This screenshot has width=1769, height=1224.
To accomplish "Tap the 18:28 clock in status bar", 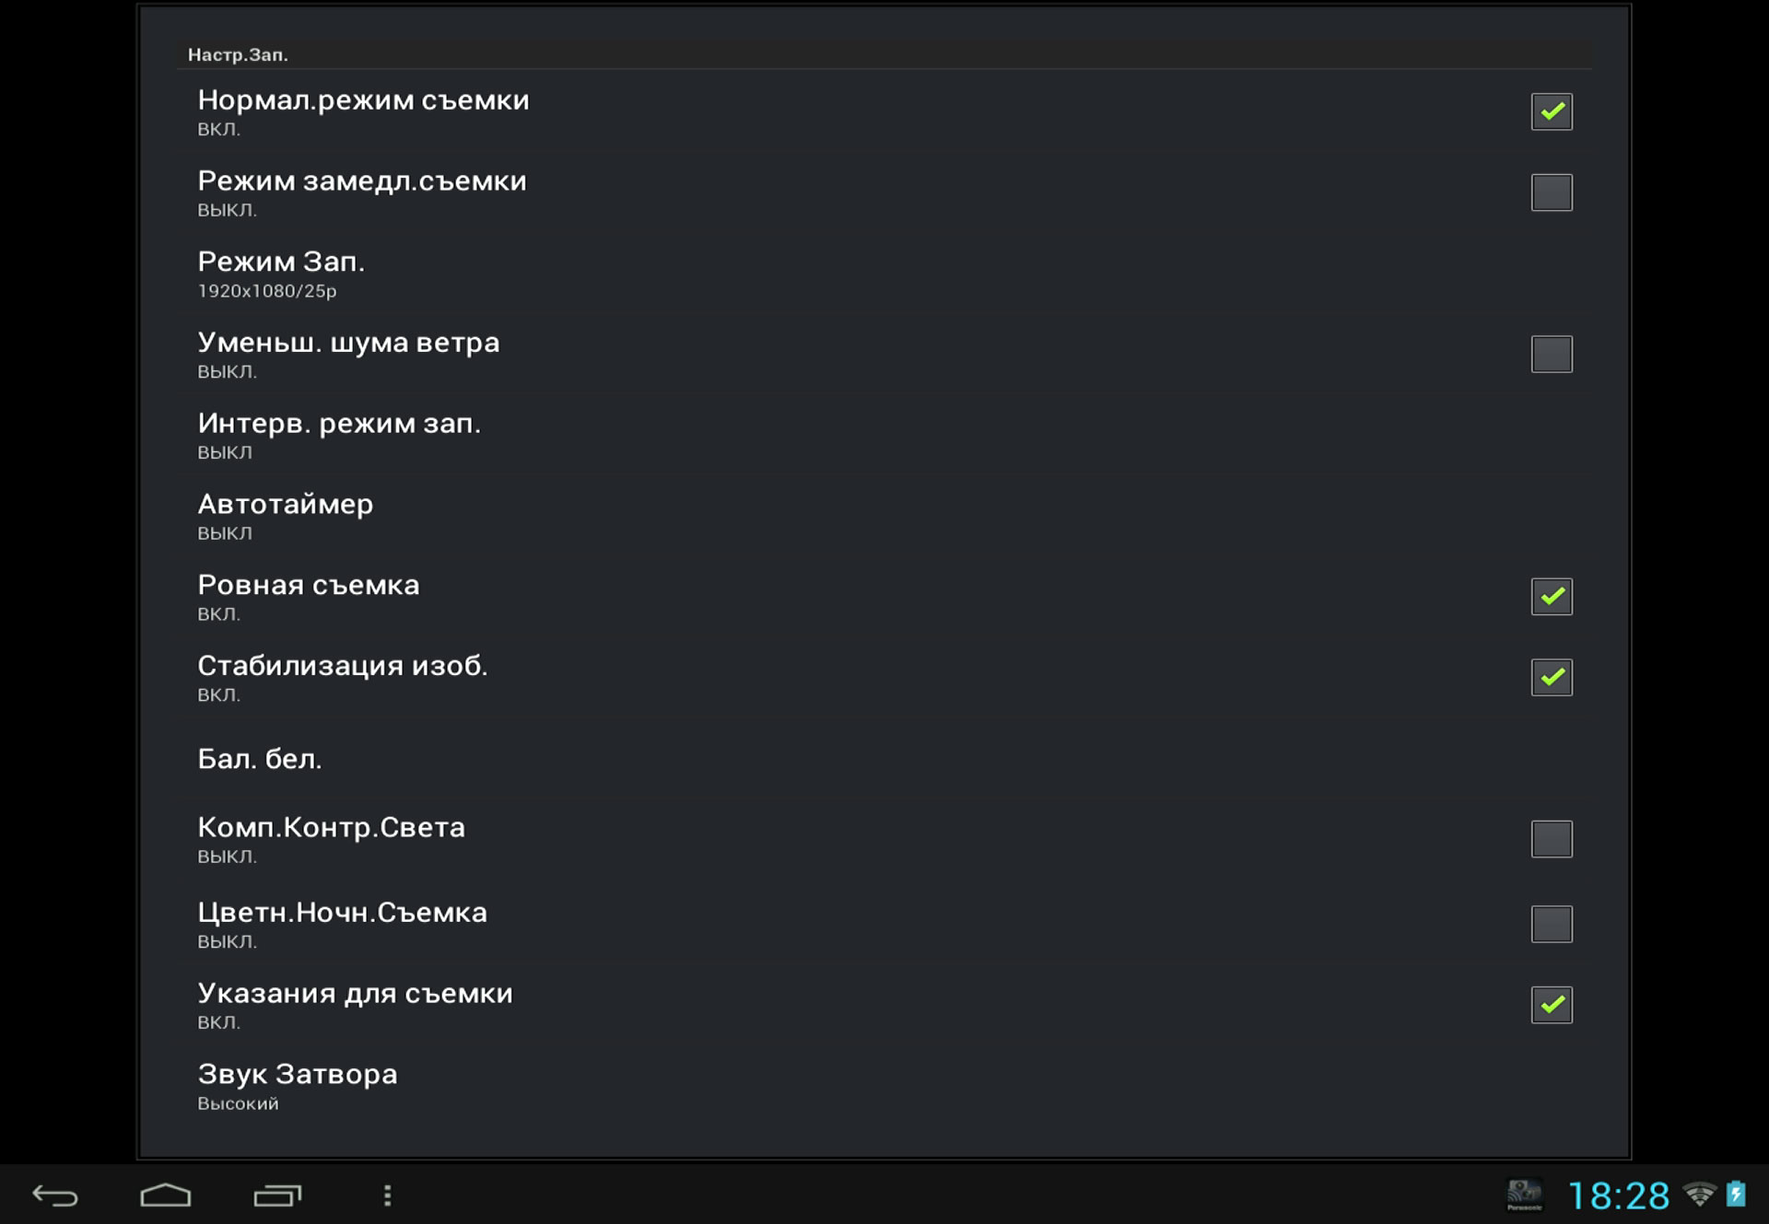I will [x=1619, y=1196].
